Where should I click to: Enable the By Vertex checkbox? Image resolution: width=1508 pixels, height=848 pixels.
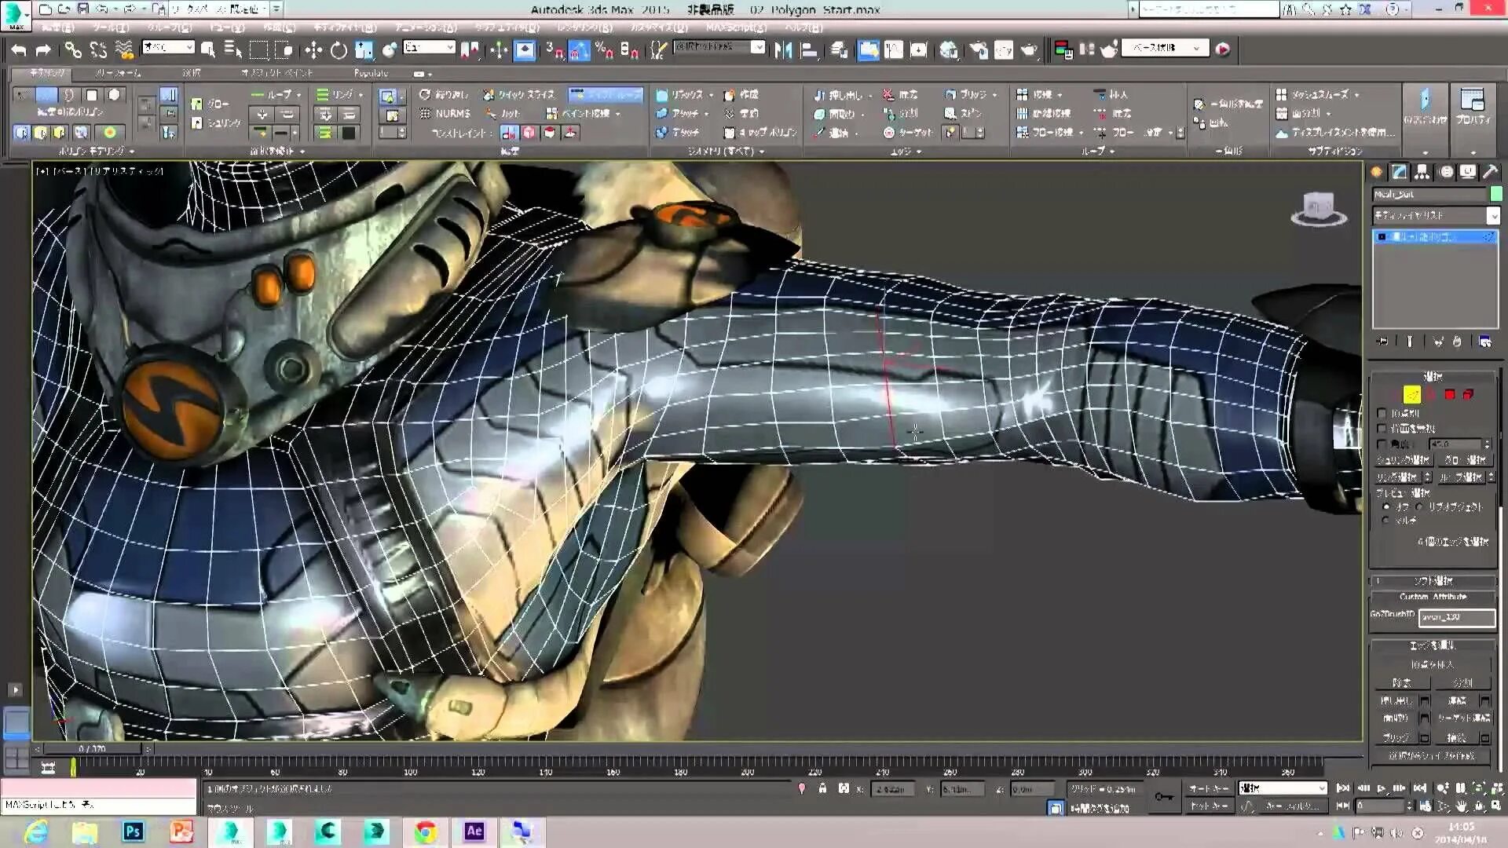[1382, 413]
